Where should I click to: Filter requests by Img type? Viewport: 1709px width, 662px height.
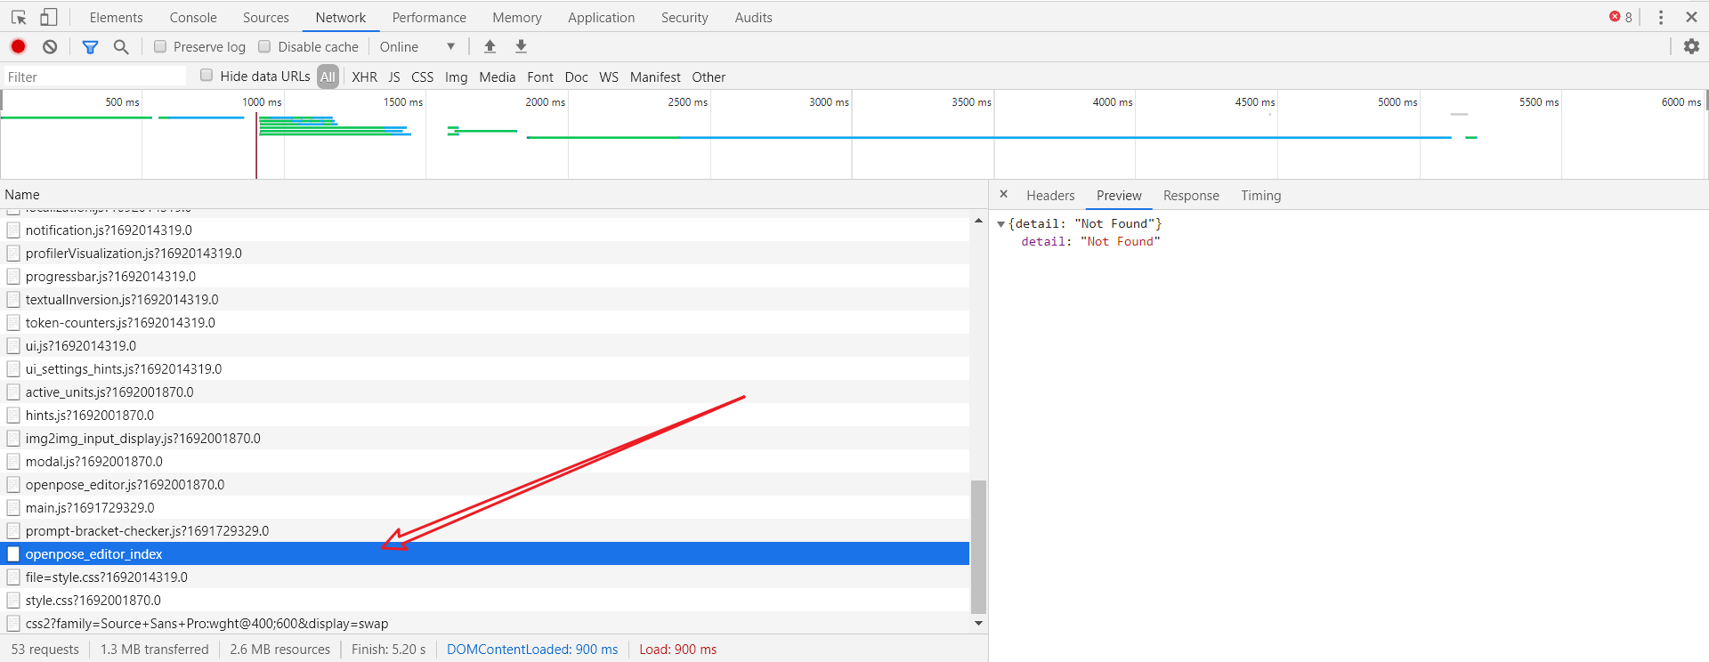point(457,77)
